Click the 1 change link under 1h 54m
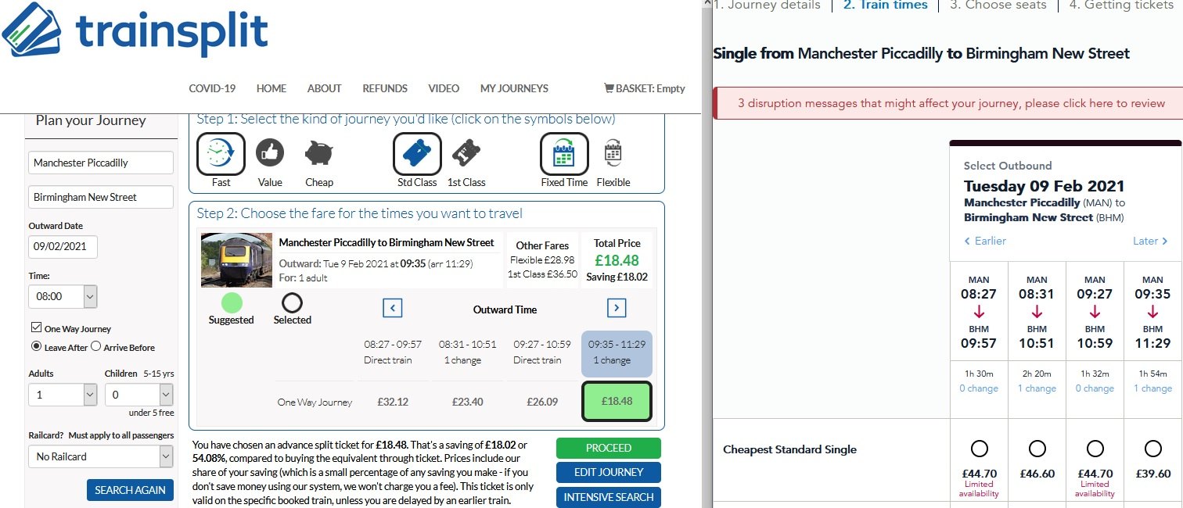This screenshot has width=1183, height=508. tap(1152, 388)
